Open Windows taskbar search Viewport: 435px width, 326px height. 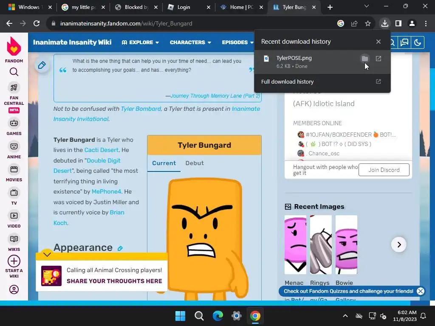tap(199, 316)
